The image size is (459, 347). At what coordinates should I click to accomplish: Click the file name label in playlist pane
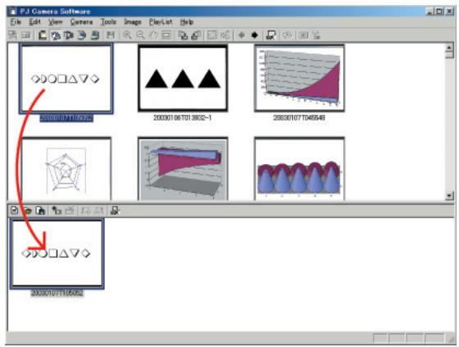(57, 293)
